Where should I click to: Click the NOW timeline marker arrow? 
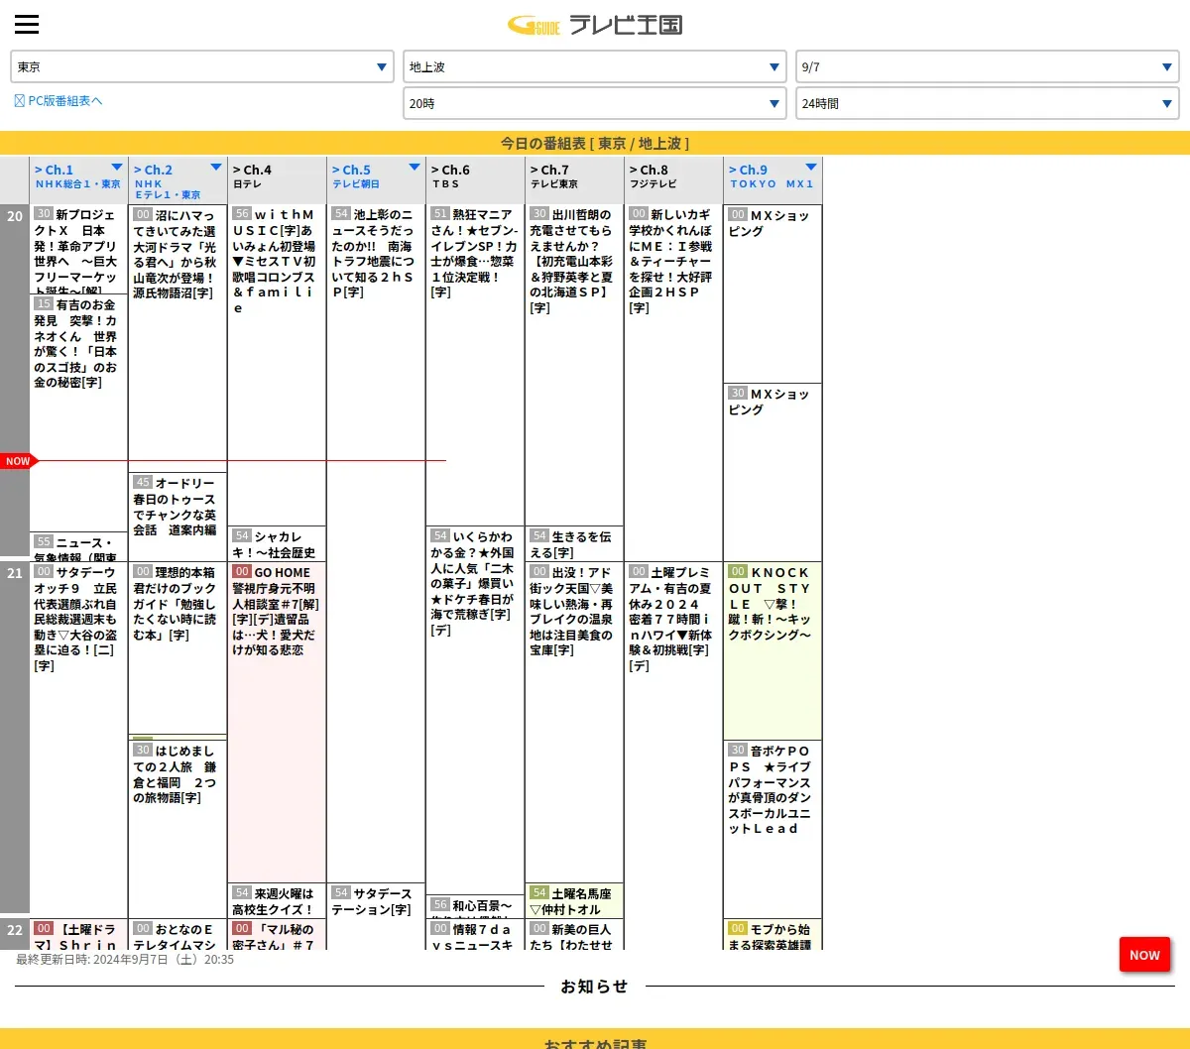(19, 461)
